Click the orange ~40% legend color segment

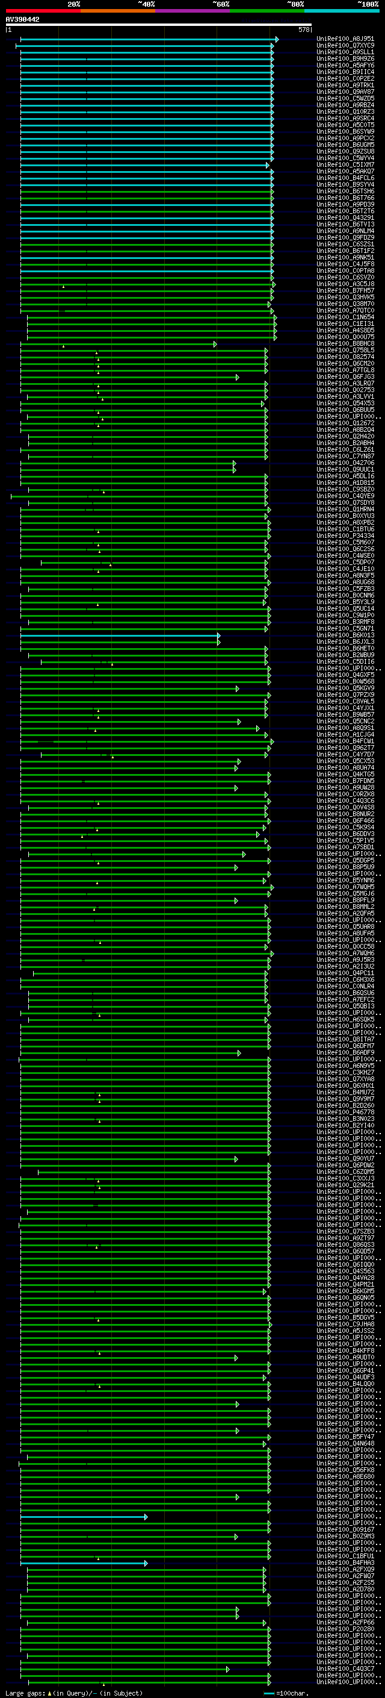pyautogui.click(x=118, y=11)
